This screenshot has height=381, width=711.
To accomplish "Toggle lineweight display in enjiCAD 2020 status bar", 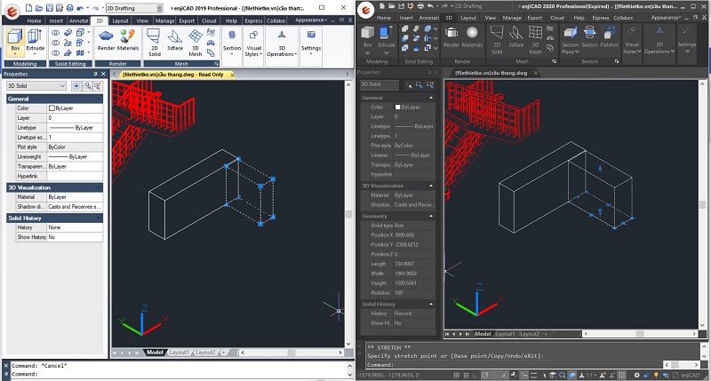I will pos(533,375).
